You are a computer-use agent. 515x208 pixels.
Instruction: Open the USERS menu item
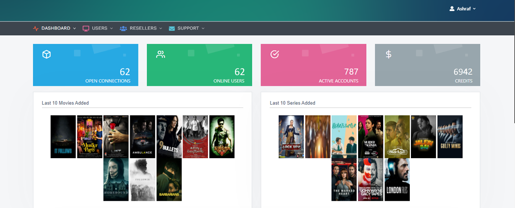[x=99, y=28]
